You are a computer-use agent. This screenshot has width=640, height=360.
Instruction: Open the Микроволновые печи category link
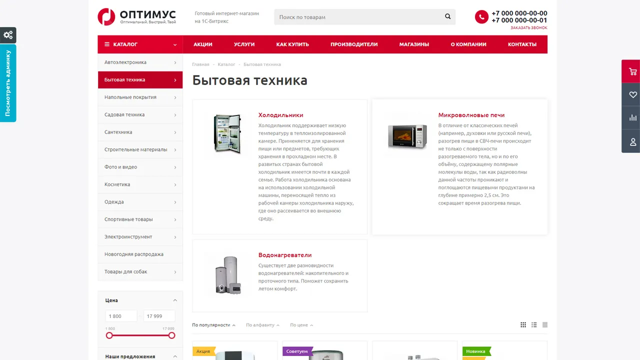tap(471, 115)
